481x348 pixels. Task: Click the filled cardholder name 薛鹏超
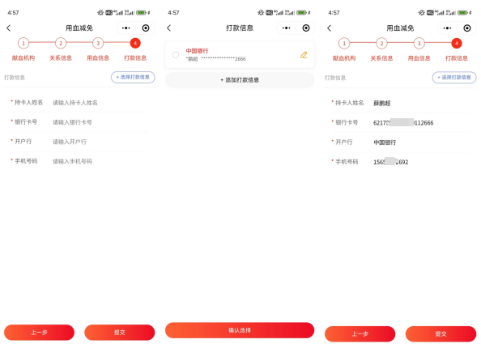(382, 104)
